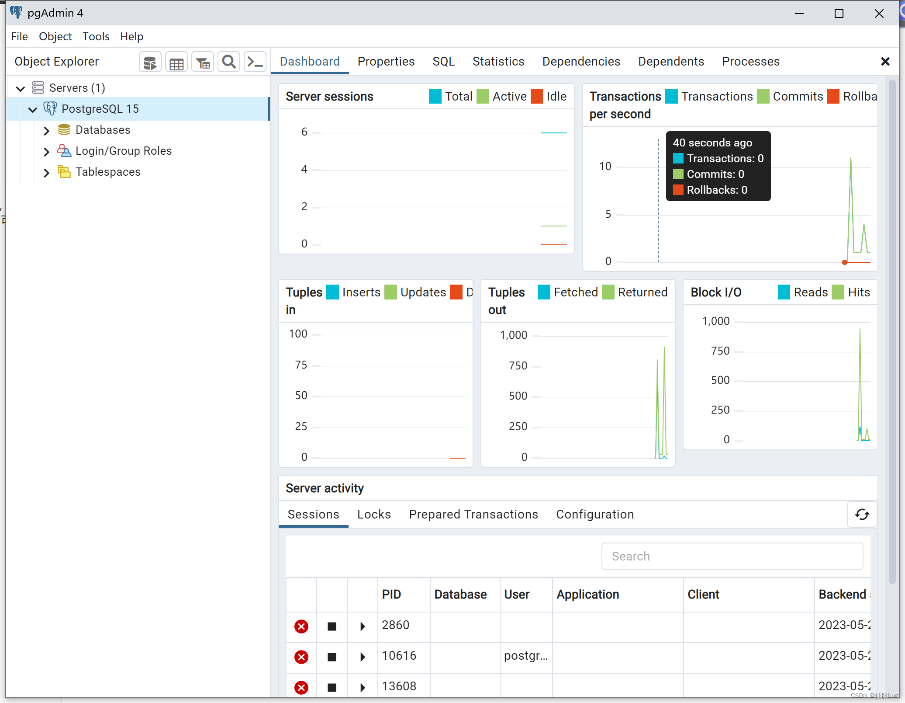The width and height of the screenshot is (905, 703).
Task: Click the PostgreSQL 15 elephant icon
Action: click(50, 108)
